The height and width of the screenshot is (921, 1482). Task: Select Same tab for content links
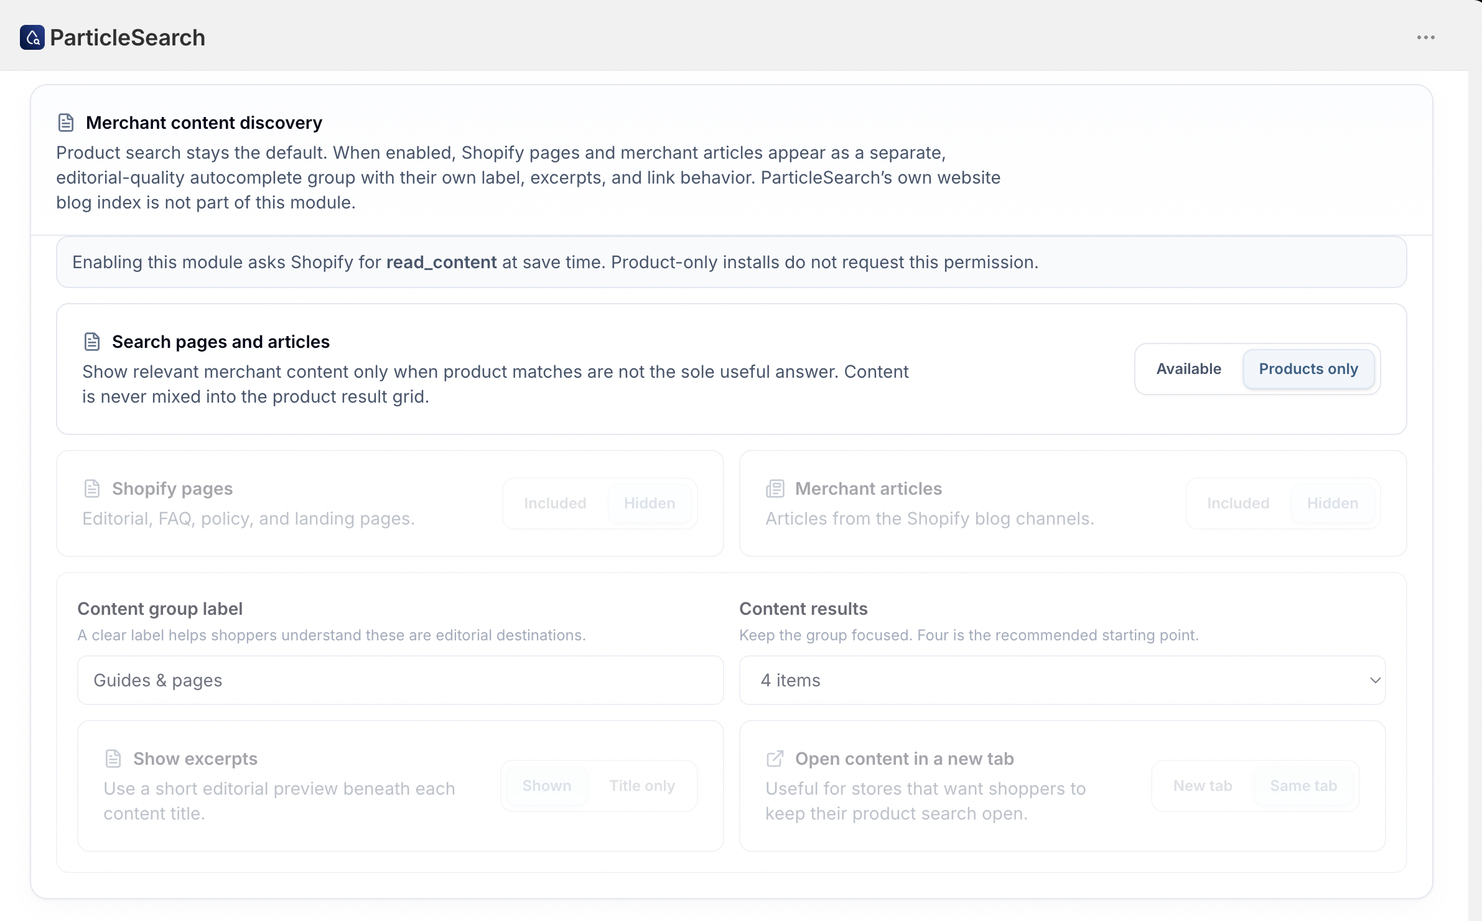(x=1303, y=786)
